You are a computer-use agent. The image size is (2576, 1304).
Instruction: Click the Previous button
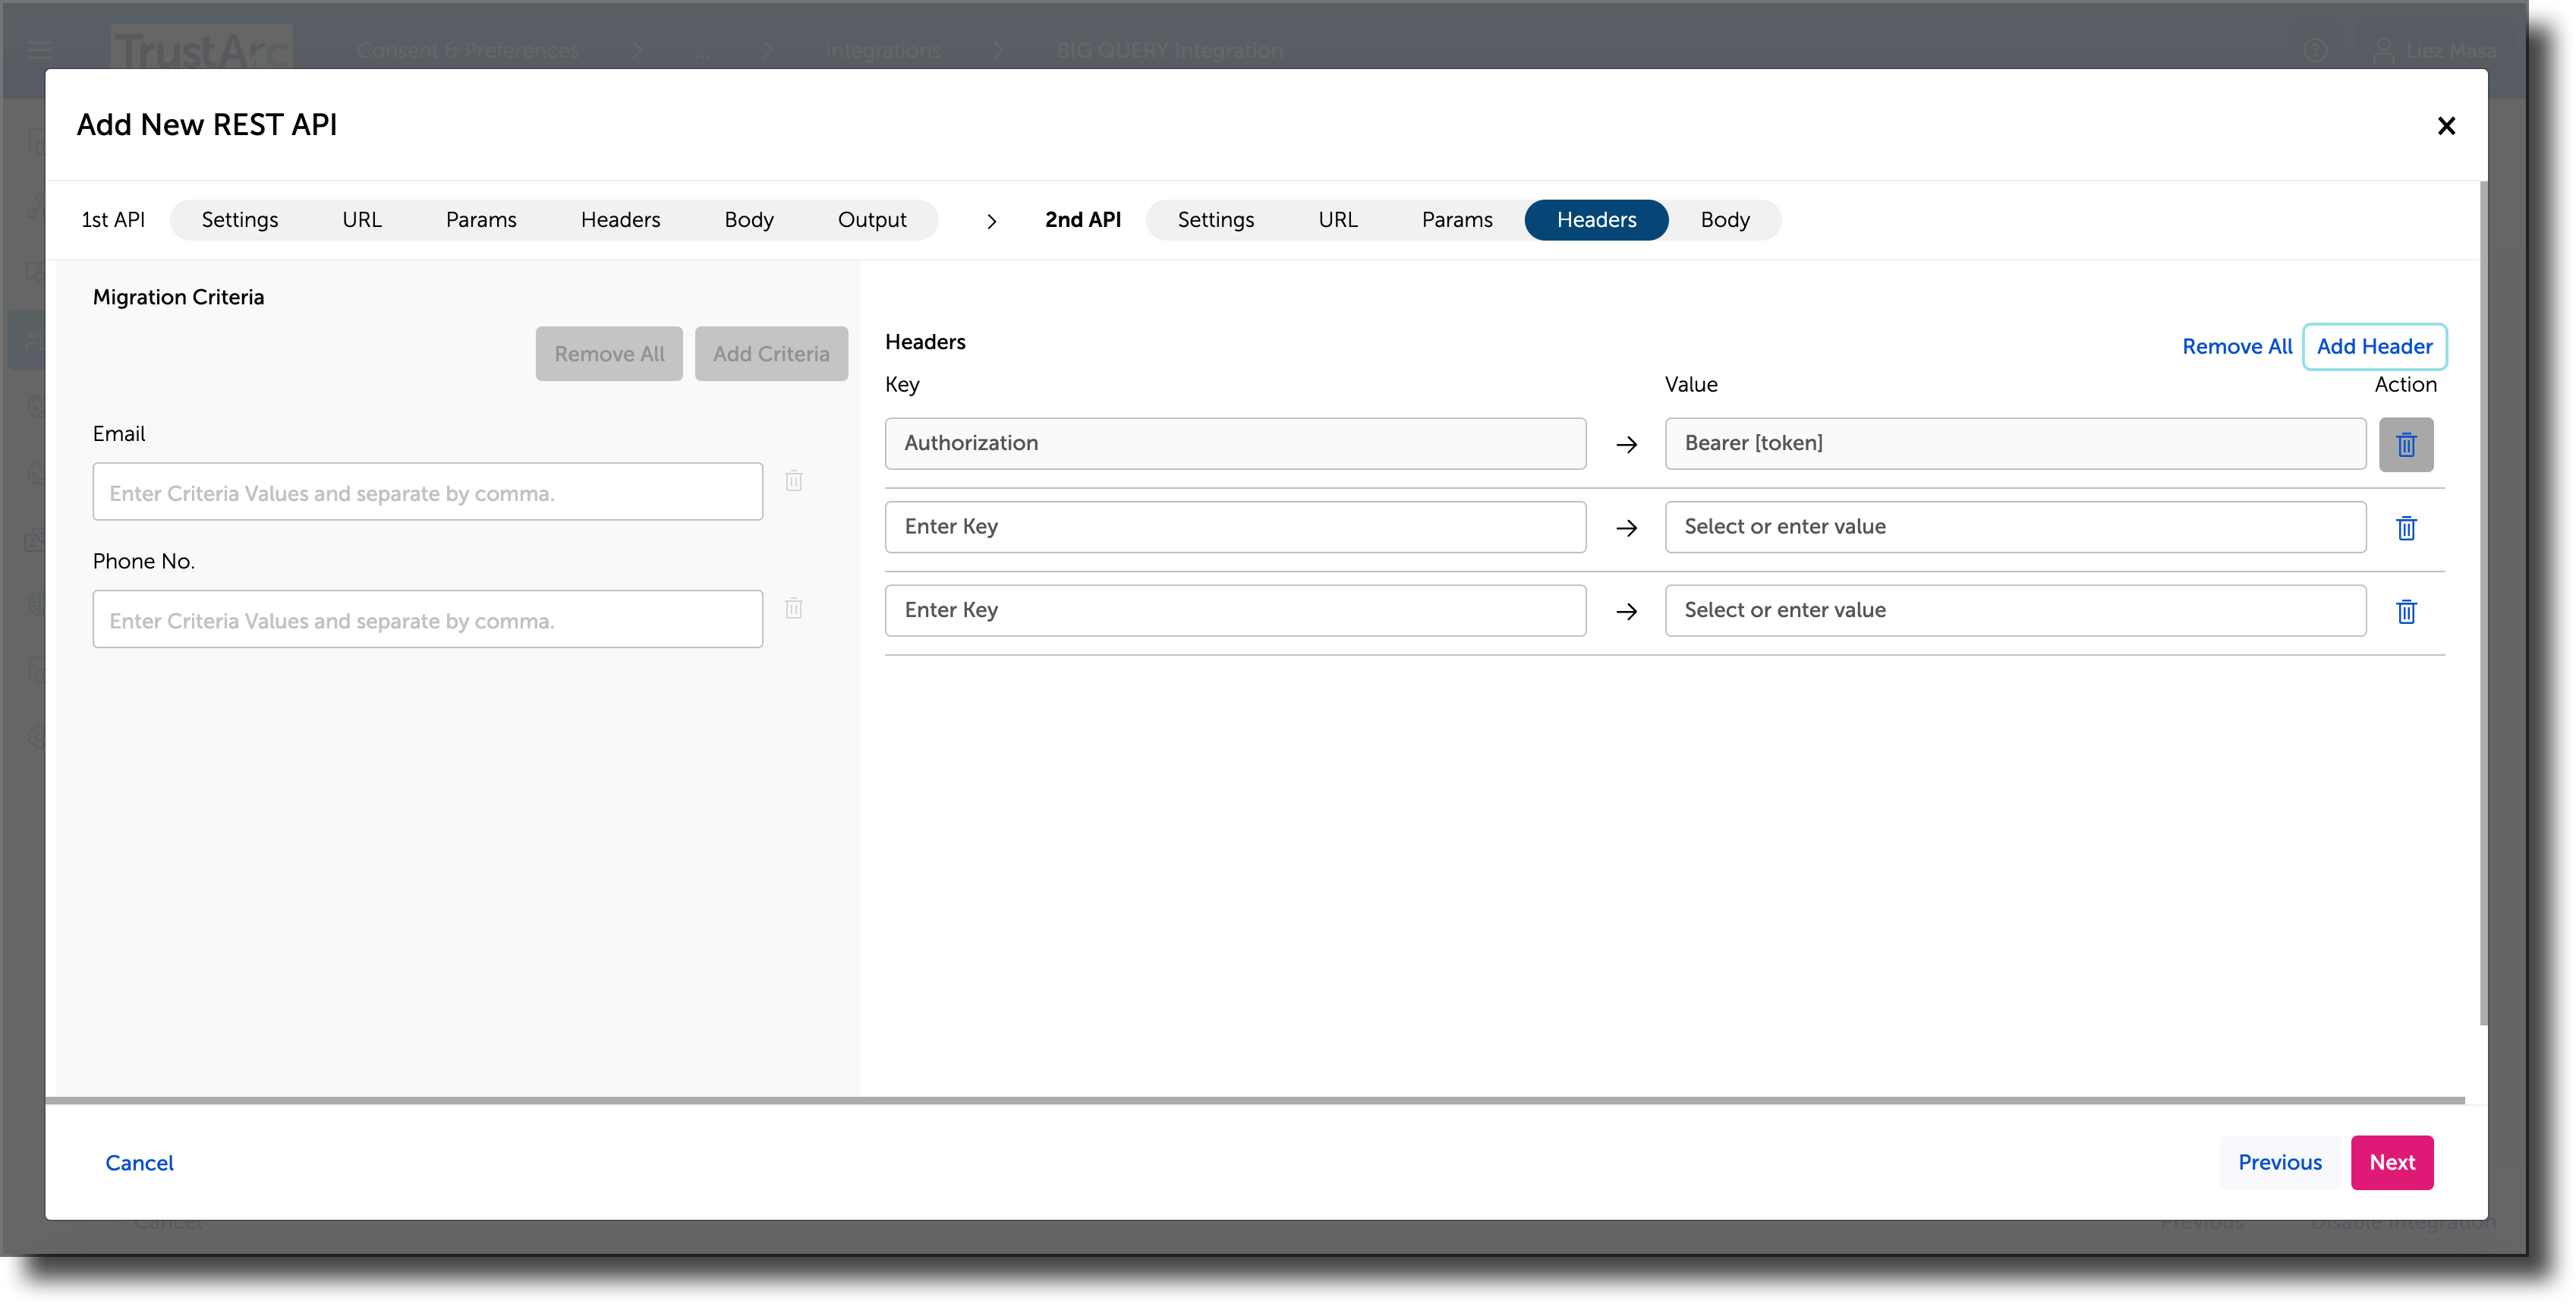2280,1162
